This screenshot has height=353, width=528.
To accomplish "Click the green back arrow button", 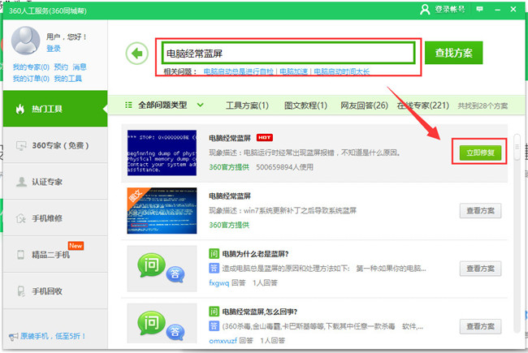I will (137, 54).
